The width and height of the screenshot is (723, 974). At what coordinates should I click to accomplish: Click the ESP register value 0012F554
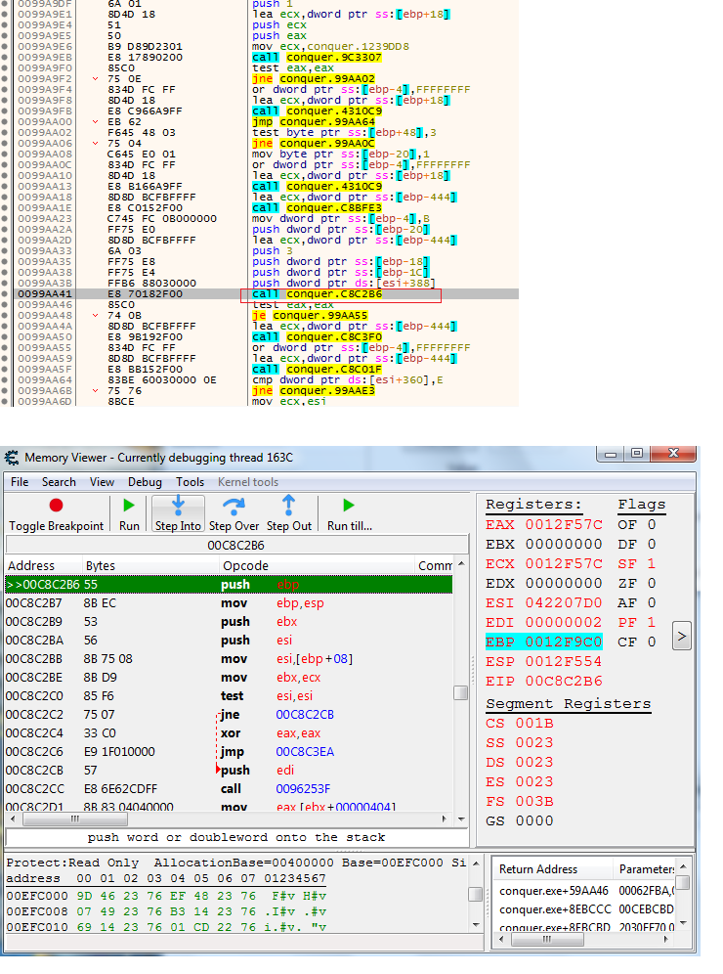click(564, 661)
